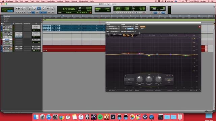This screenshot has width=216, height=121.
Task: Select the red EQ band node
Action: point(129,53)
